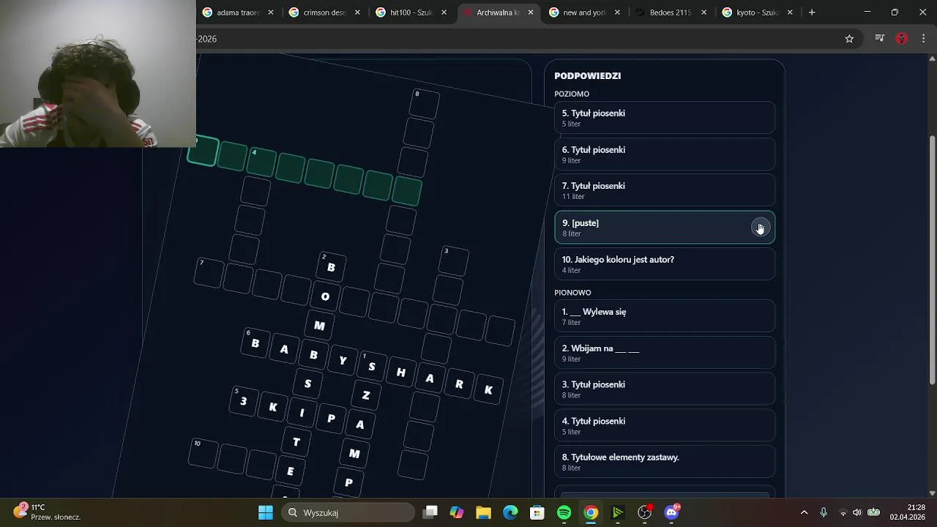Open Spotify from the taskbar
Image resolution: width=937 pixels, height=527 pixels.
click(564, 512)
